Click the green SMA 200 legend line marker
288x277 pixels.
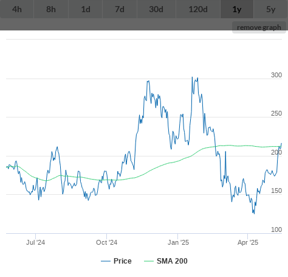[x=149, y=261]
